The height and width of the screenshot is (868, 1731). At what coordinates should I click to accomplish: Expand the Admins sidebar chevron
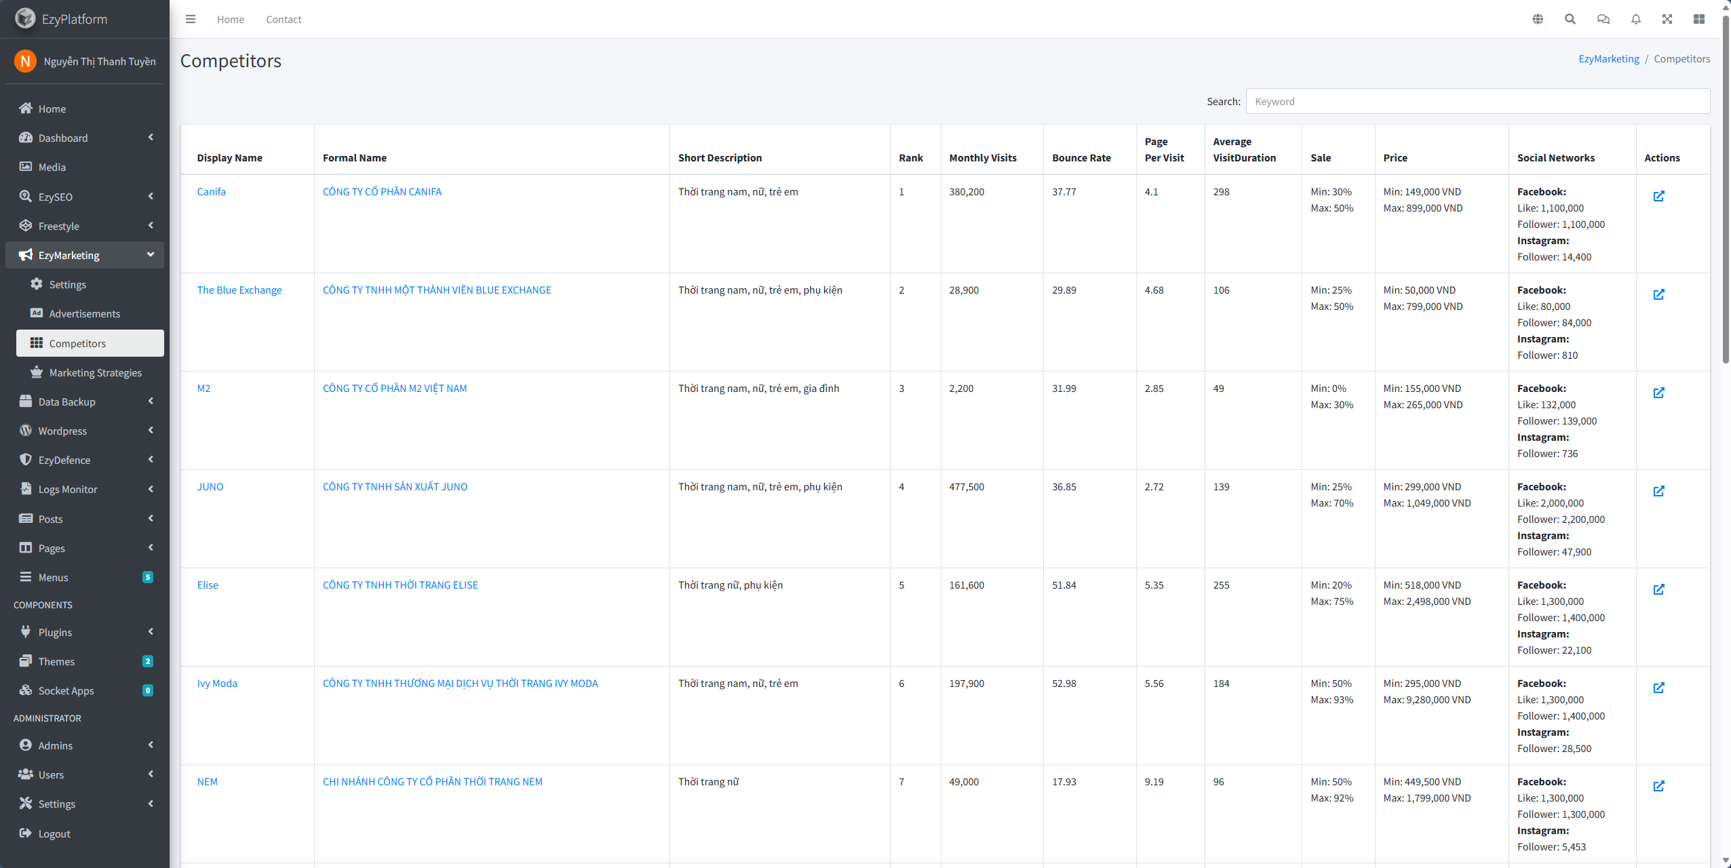click(151, 745)
